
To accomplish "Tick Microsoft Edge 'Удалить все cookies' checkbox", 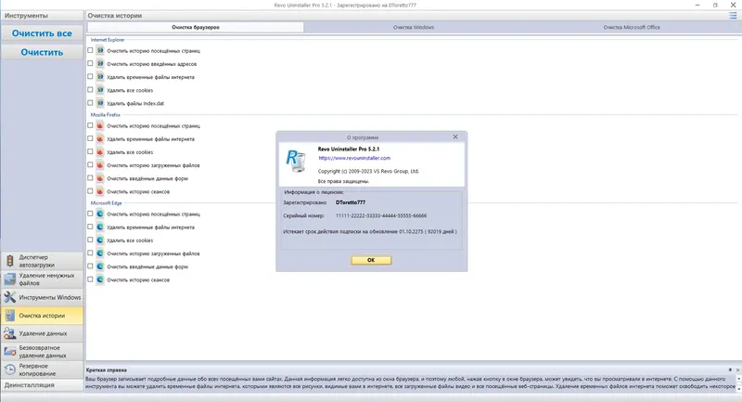I will point(90,240).
